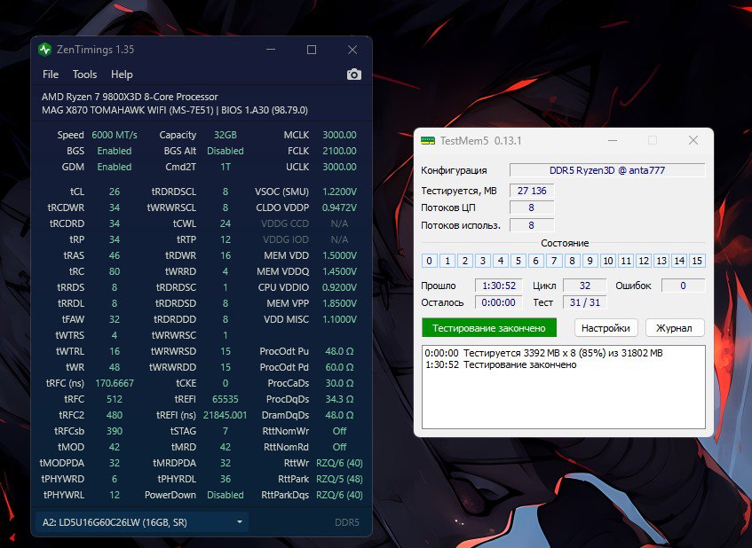
Task: Click the PowerDown value Disabled
Action: pos(226,495)
